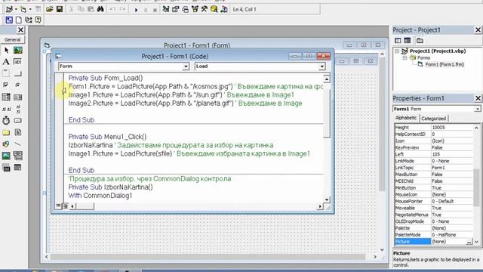Click View Code in the Project panel
The height and width of the screenshot is (272, 483).
coord(398,40)
